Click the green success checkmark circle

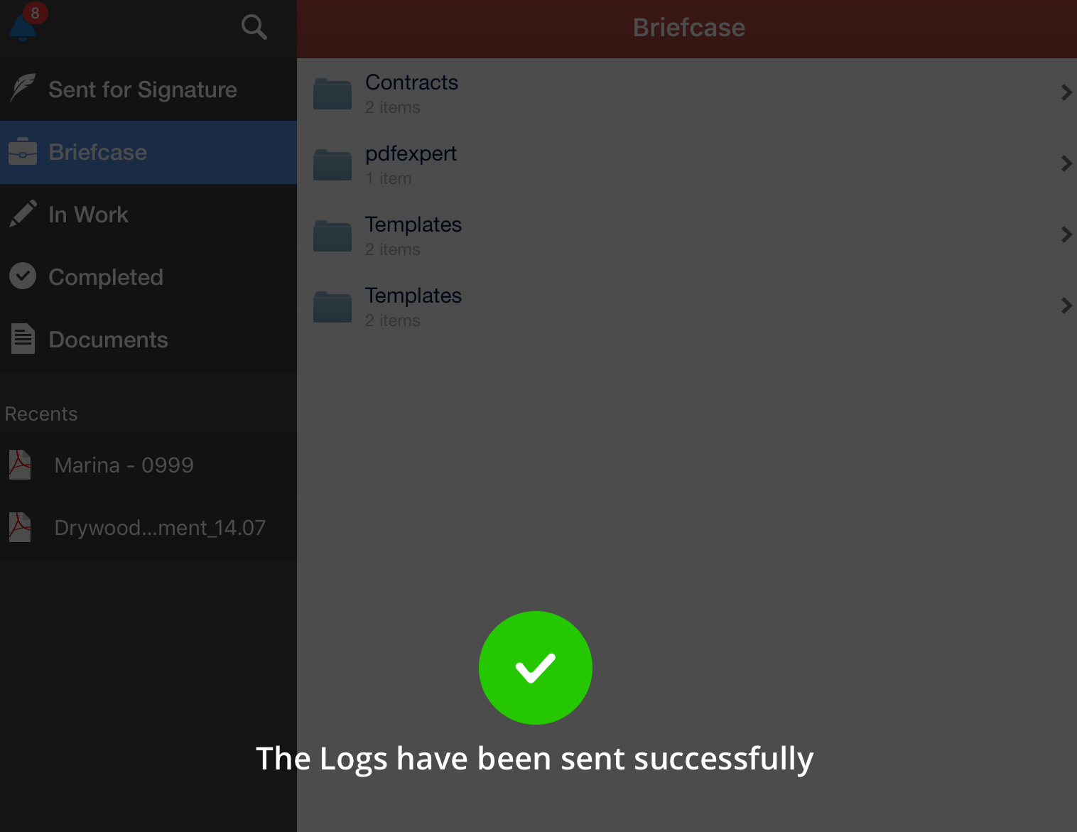(535, 668)
